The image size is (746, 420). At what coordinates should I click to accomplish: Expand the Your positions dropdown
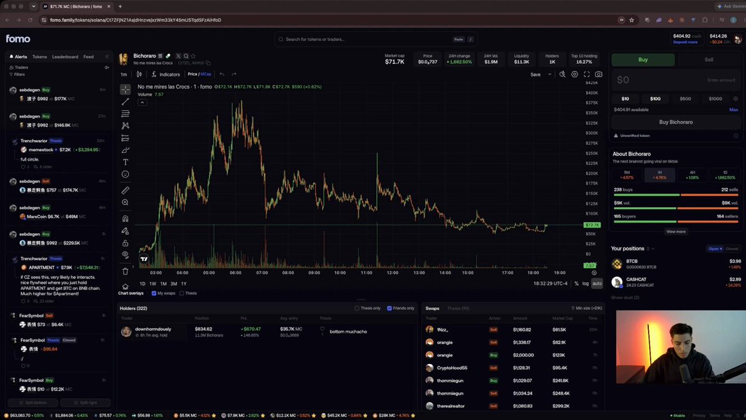coord(653,248)
